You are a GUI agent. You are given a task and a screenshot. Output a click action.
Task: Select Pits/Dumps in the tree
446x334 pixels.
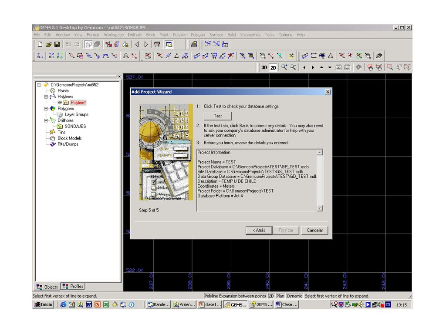pyautogui.click(x=68, y=144)
